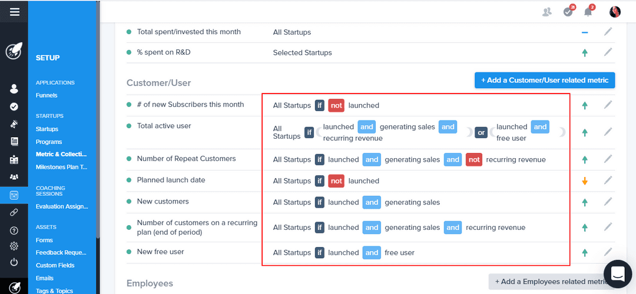Viewport: 636px width, 294px height.
Task: Click Add a Customer/User related metric button
Action: 545,80
